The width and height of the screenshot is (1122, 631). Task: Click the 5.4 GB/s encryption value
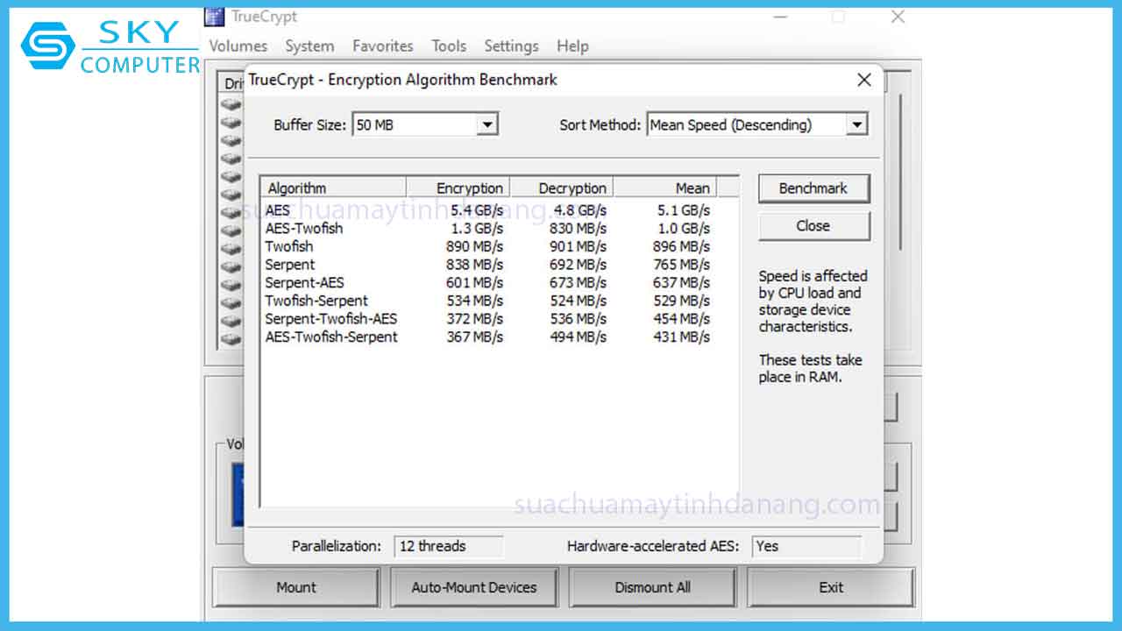point(477,210)
